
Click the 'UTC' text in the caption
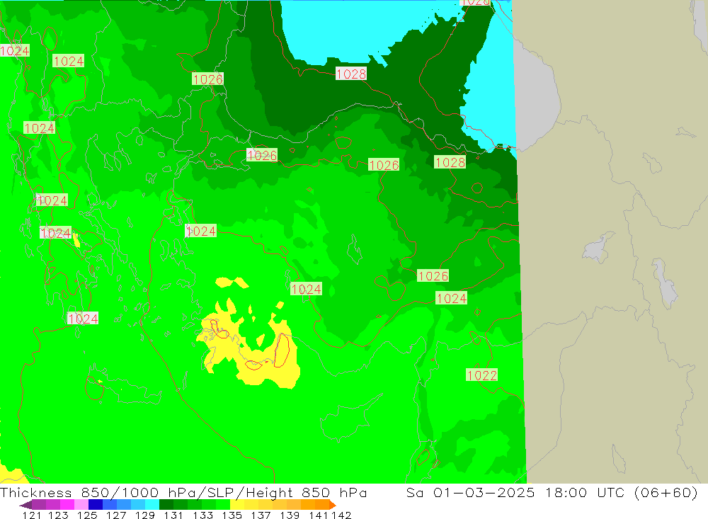(612, 492)
